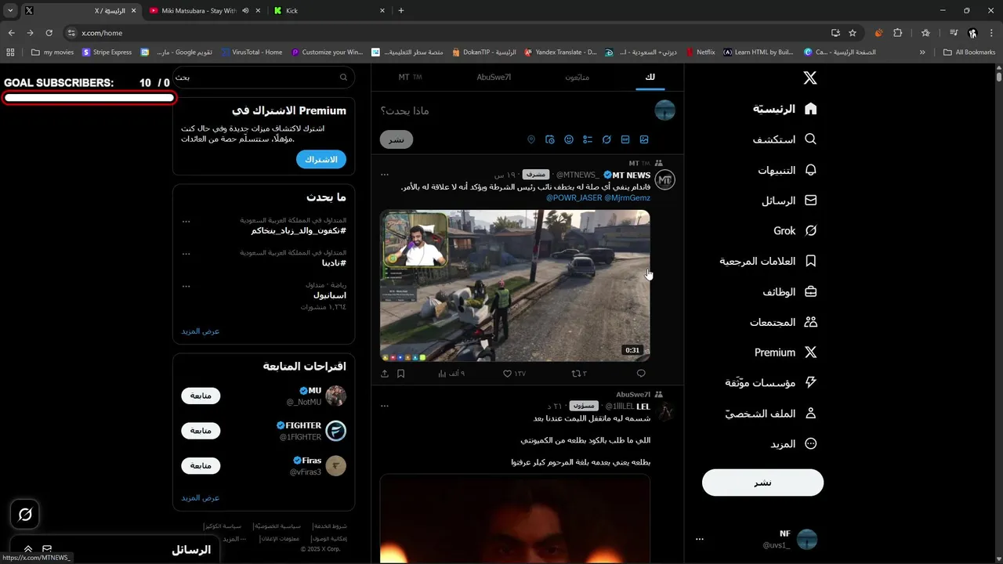Bookmark this page with the star icon
The height and width of the screenshot is (564, 1003).
(x=853, y=33)
